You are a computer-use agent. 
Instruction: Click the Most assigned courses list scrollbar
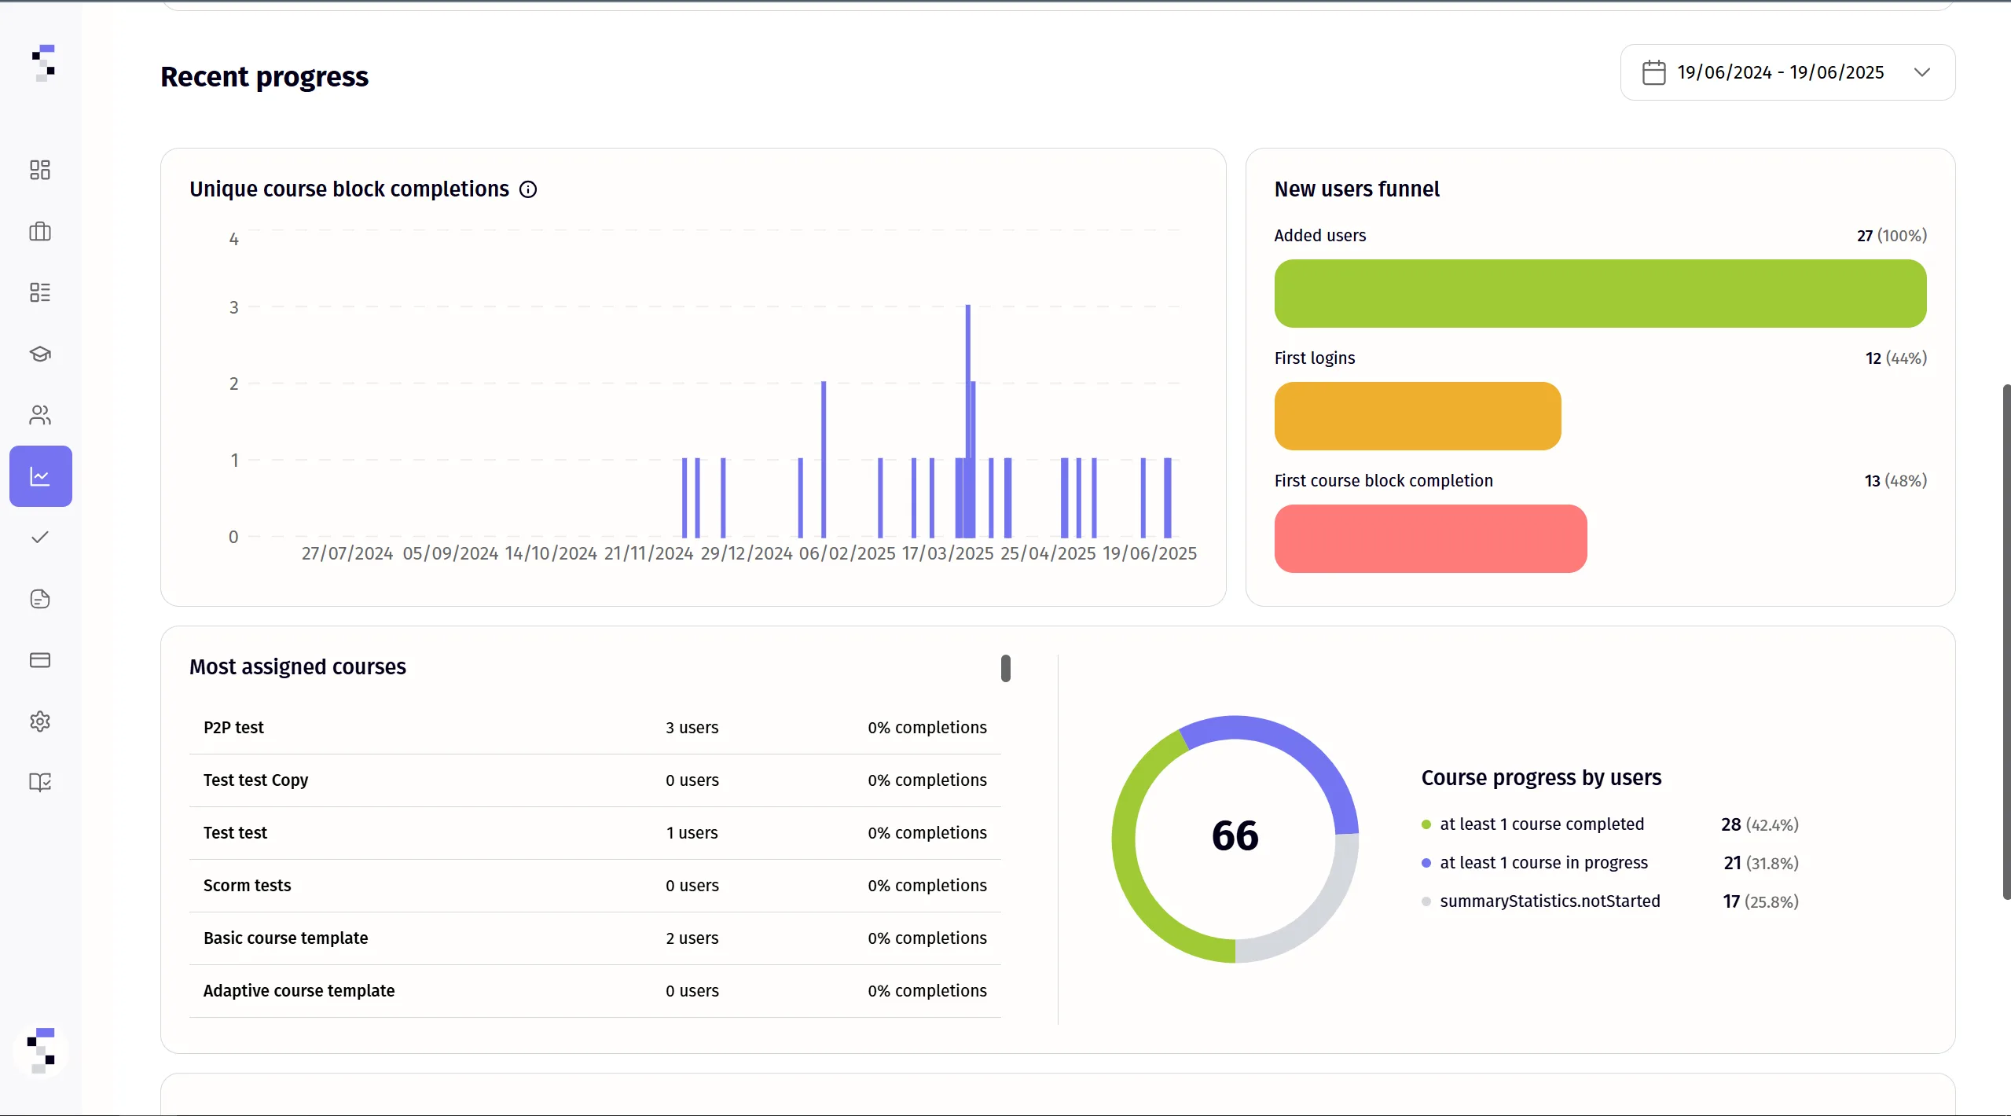click(x=1006, y=668)
